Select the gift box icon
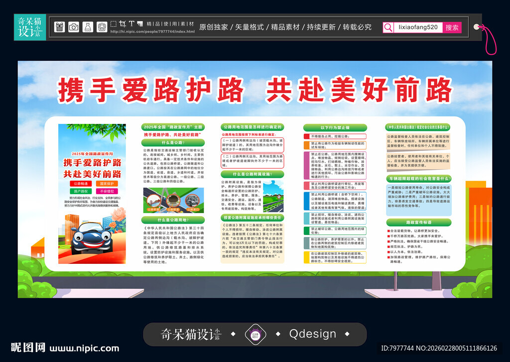 point(60,26)
